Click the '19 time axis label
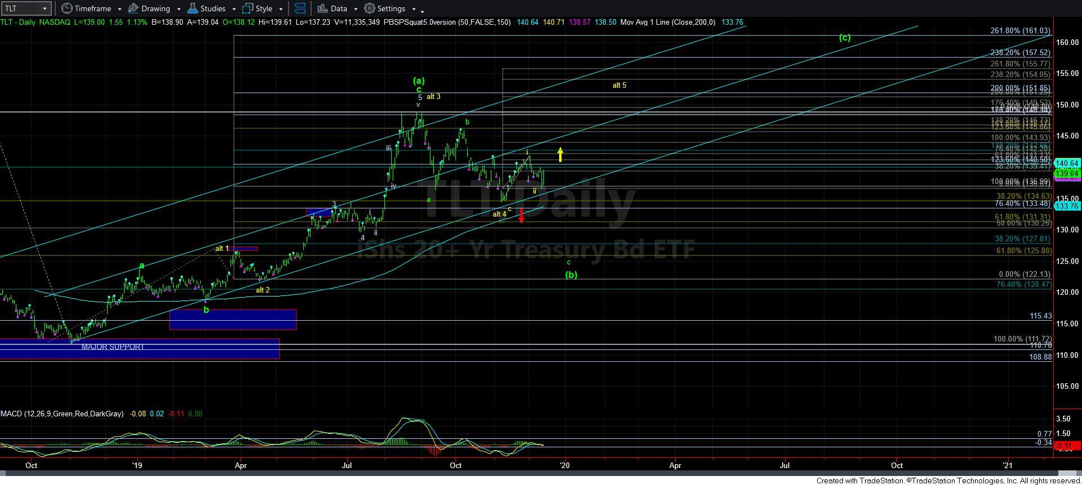Viewport: 1082px width, 485px height. 137,465
